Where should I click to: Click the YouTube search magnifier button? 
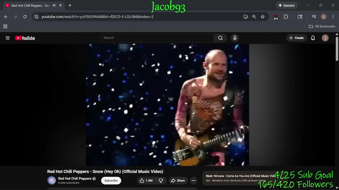coord(220,38)
